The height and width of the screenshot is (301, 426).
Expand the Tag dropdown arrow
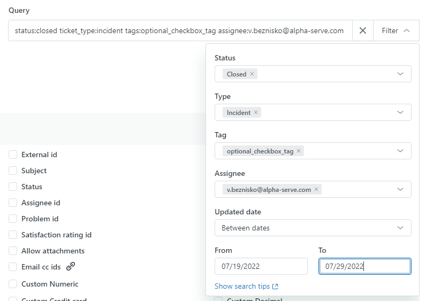pyautogui.click(x=400, y=151)
